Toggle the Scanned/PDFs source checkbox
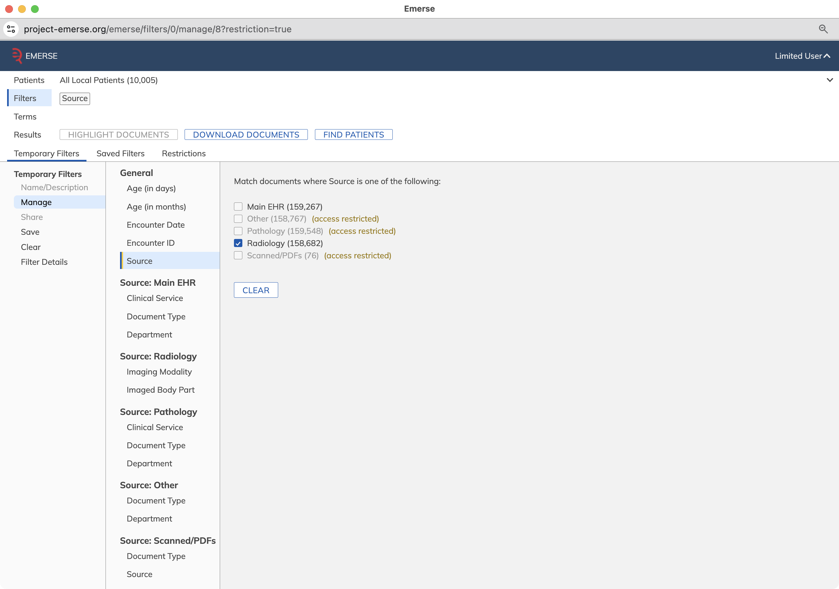Viewport: 839px width, 589px height. [x=238, y=255]
